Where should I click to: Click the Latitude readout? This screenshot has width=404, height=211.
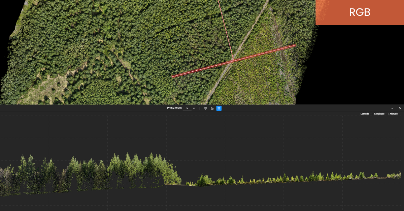(x=366, y=114)
